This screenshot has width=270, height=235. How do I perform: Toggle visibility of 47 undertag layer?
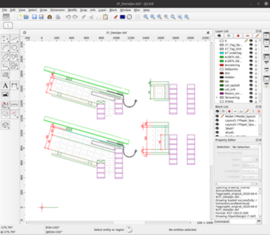pos(251,53)
